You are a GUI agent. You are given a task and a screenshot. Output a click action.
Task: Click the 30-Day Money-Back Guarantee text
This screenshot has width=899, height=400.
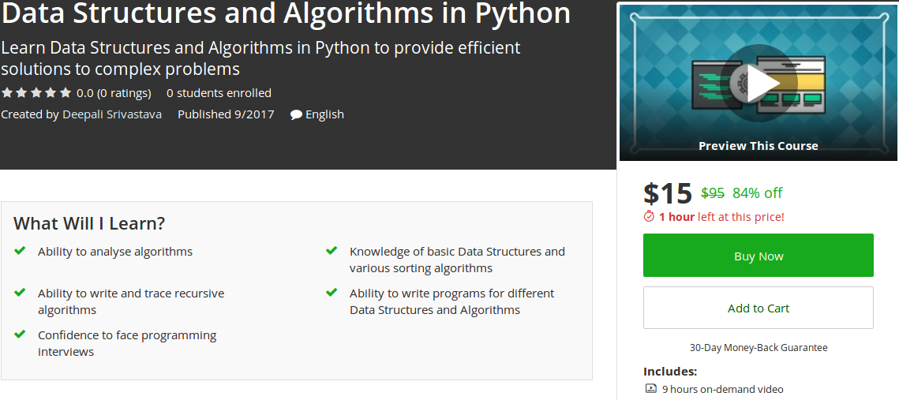(759, 347)
